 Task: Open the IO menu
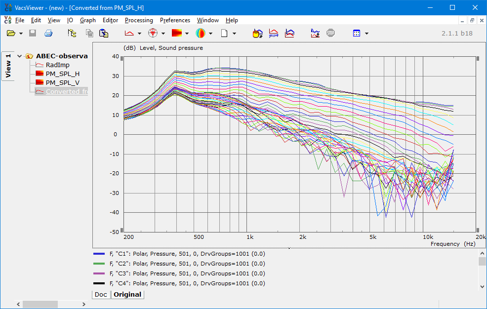70,20
